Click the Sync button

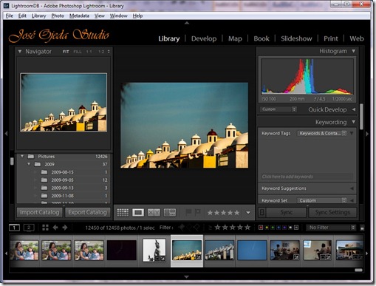click(287, 212)
